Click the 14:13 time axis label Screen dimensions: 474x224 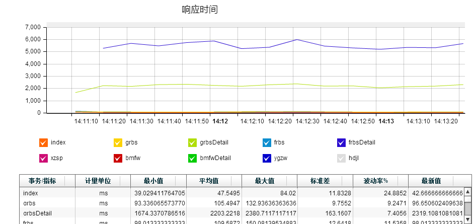coord(386,121)
